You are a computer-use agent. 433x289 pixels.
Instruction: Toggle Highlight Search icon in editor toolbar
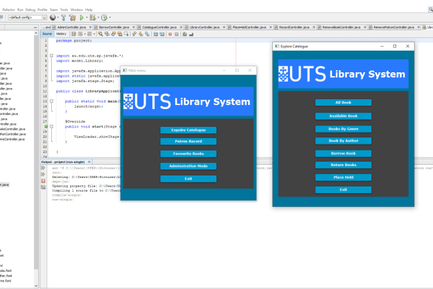pyautogui.click(x=120, y=34)
